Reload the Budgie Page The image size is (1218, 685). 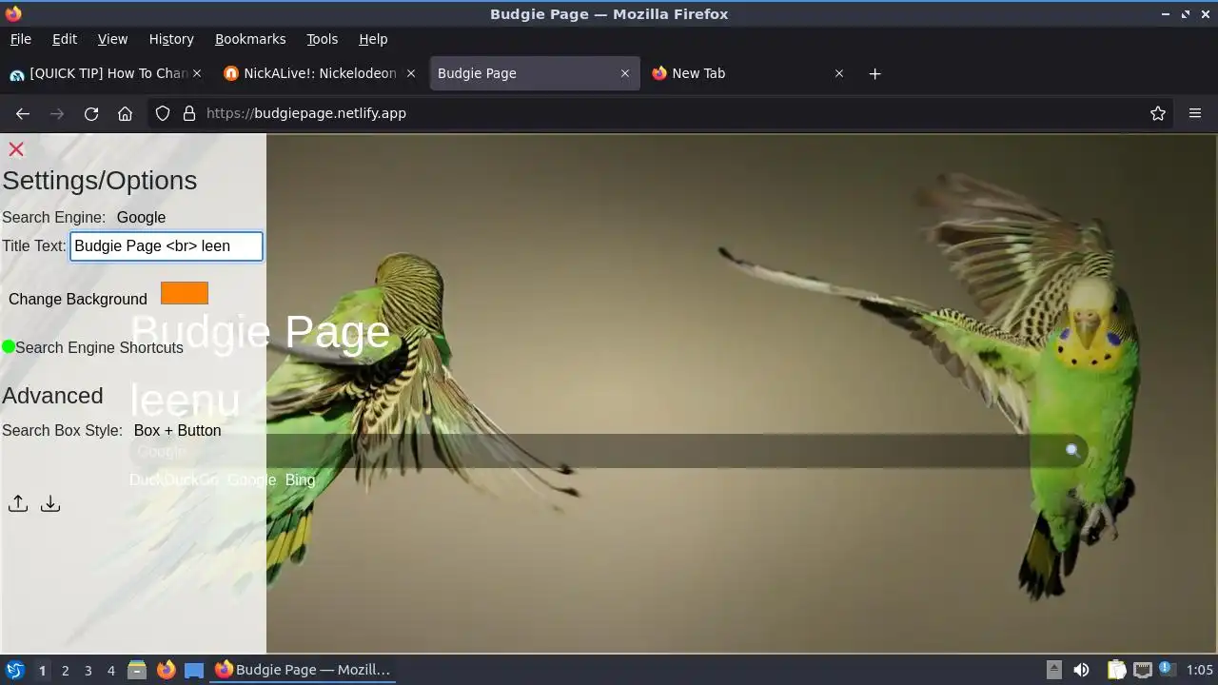pos(91,113)
